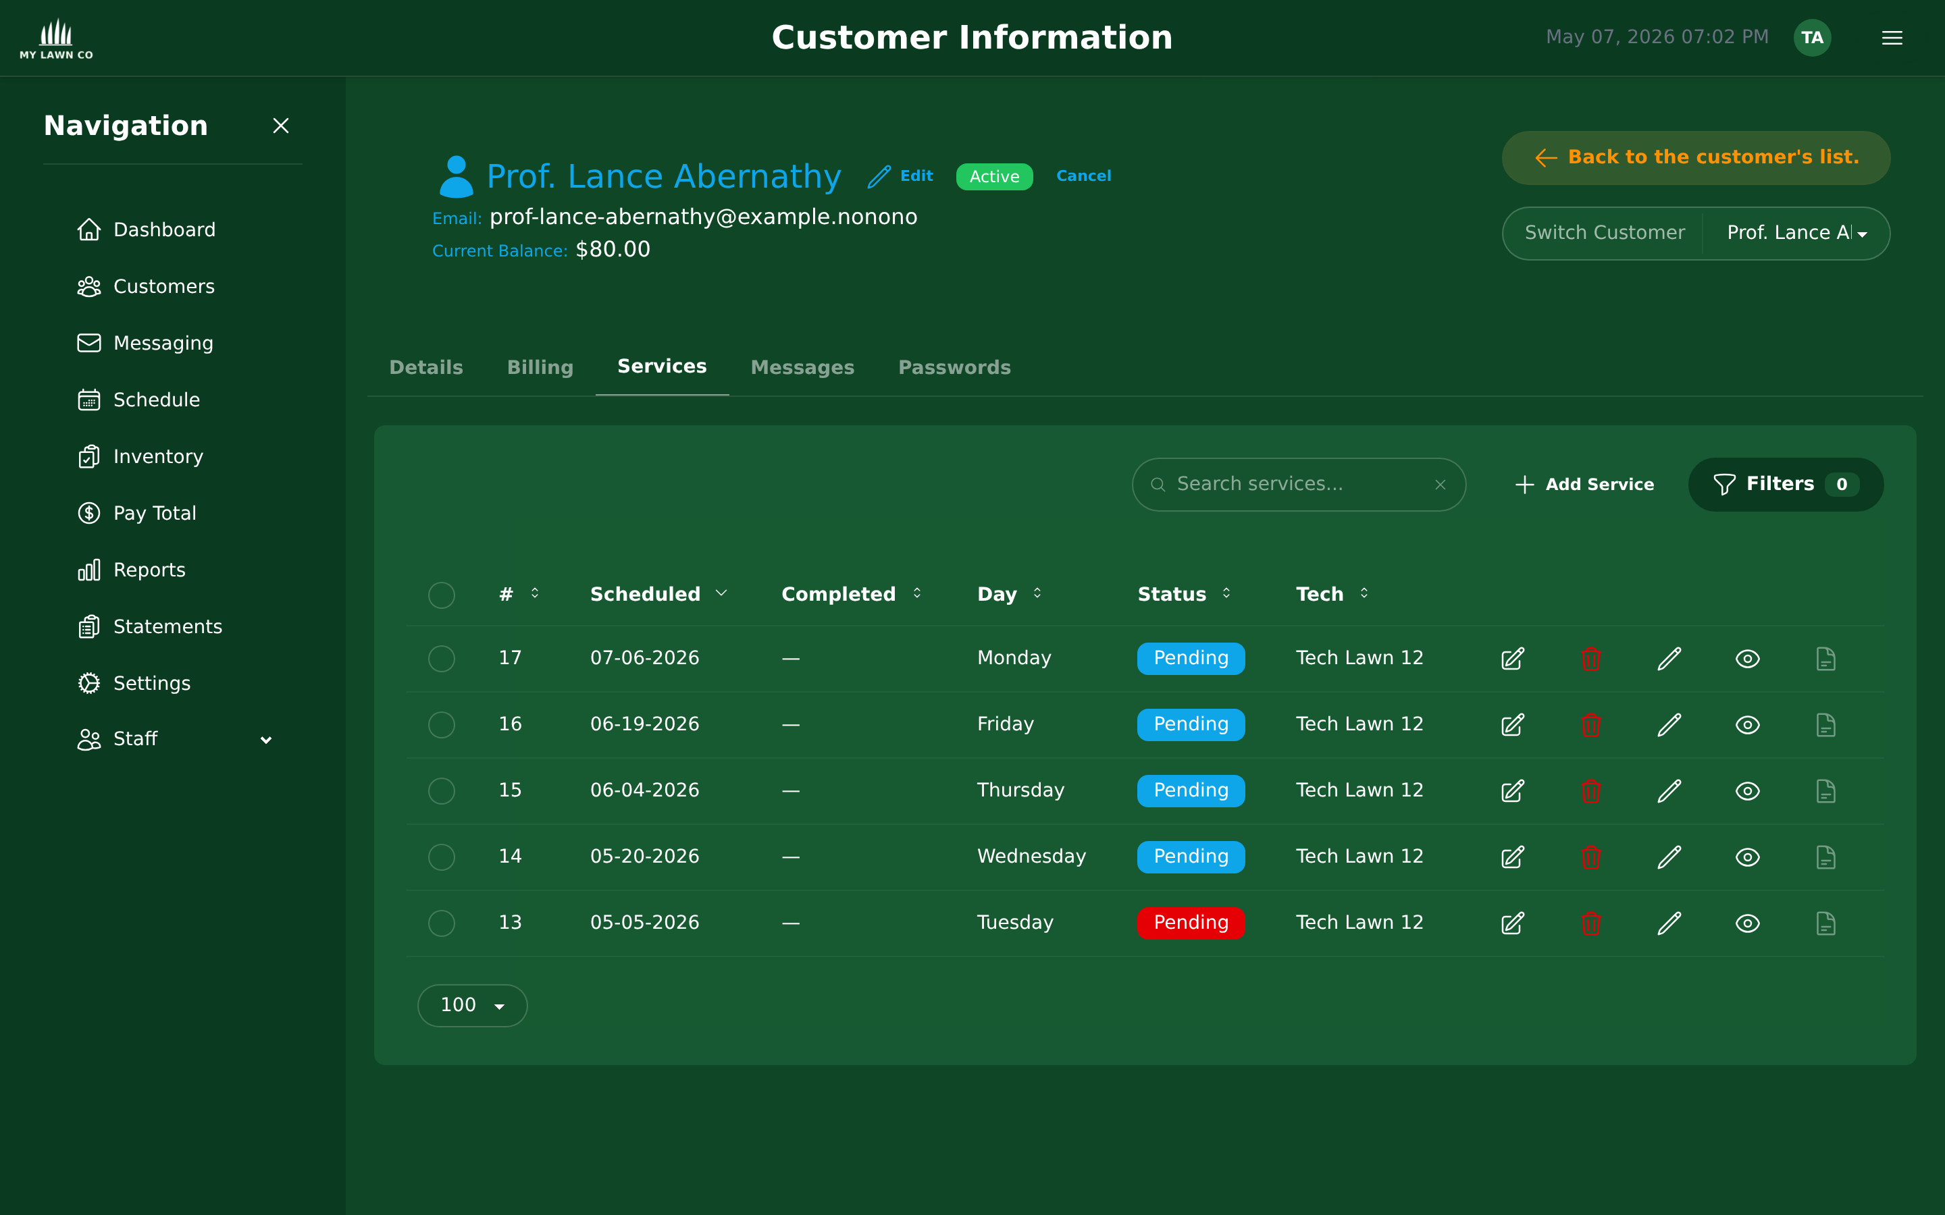Open the document icon for service 17
1945x1215 pixels.
[1826, 659]
